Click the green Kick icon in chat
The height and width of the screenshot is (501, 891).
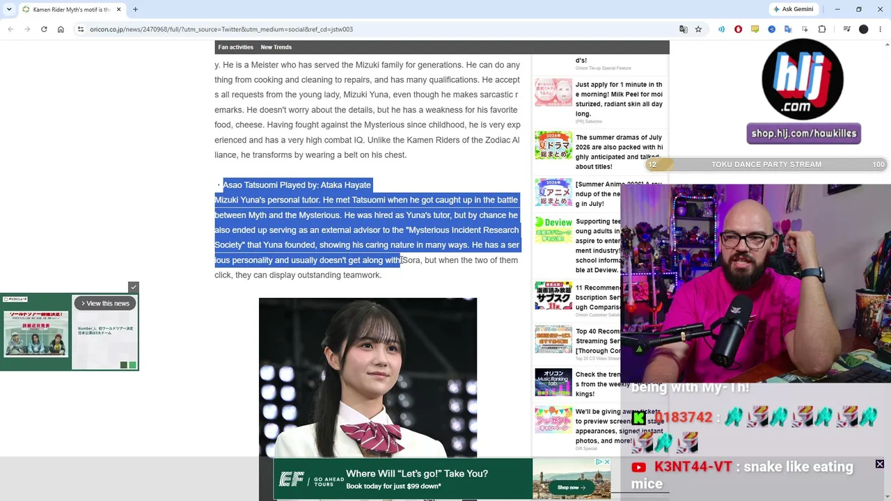tap(639, 418)
